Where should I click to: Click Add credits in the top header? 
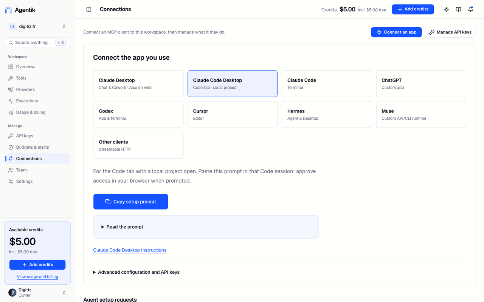pos(413,9)
